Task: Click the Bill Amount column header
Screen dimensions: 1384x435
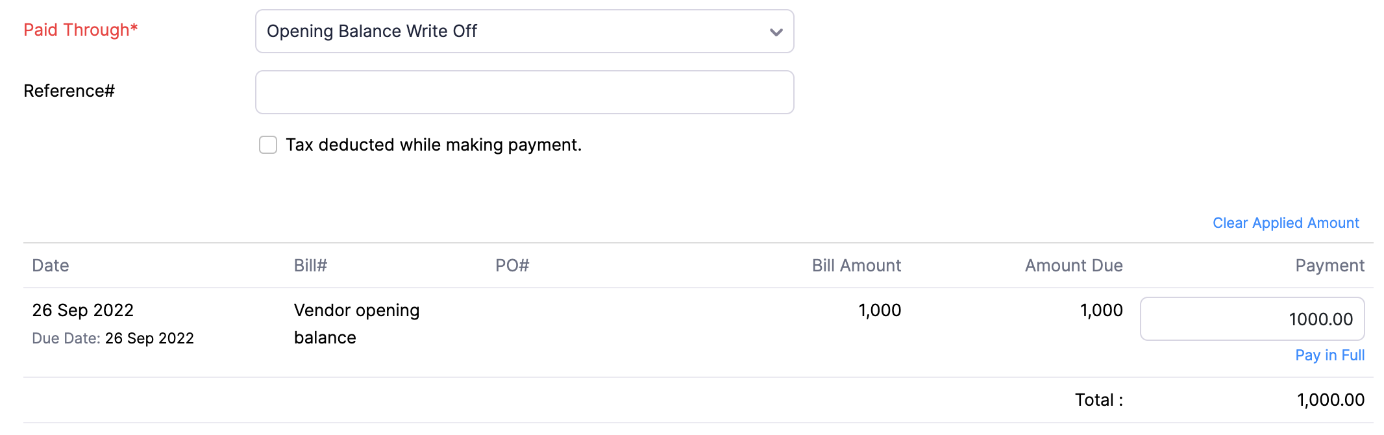Action: coord(856,266)
